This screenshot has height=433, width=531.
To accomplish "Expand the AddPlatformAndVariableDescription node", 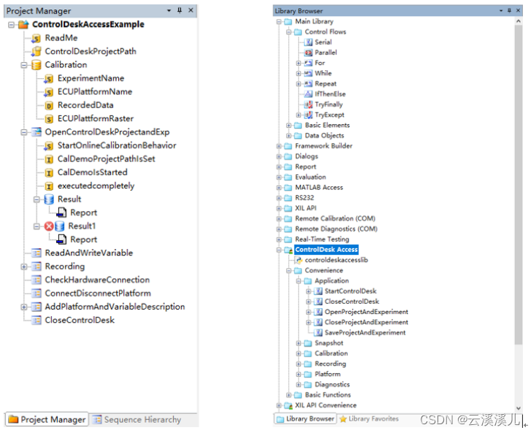I will [x=23, y=307].
